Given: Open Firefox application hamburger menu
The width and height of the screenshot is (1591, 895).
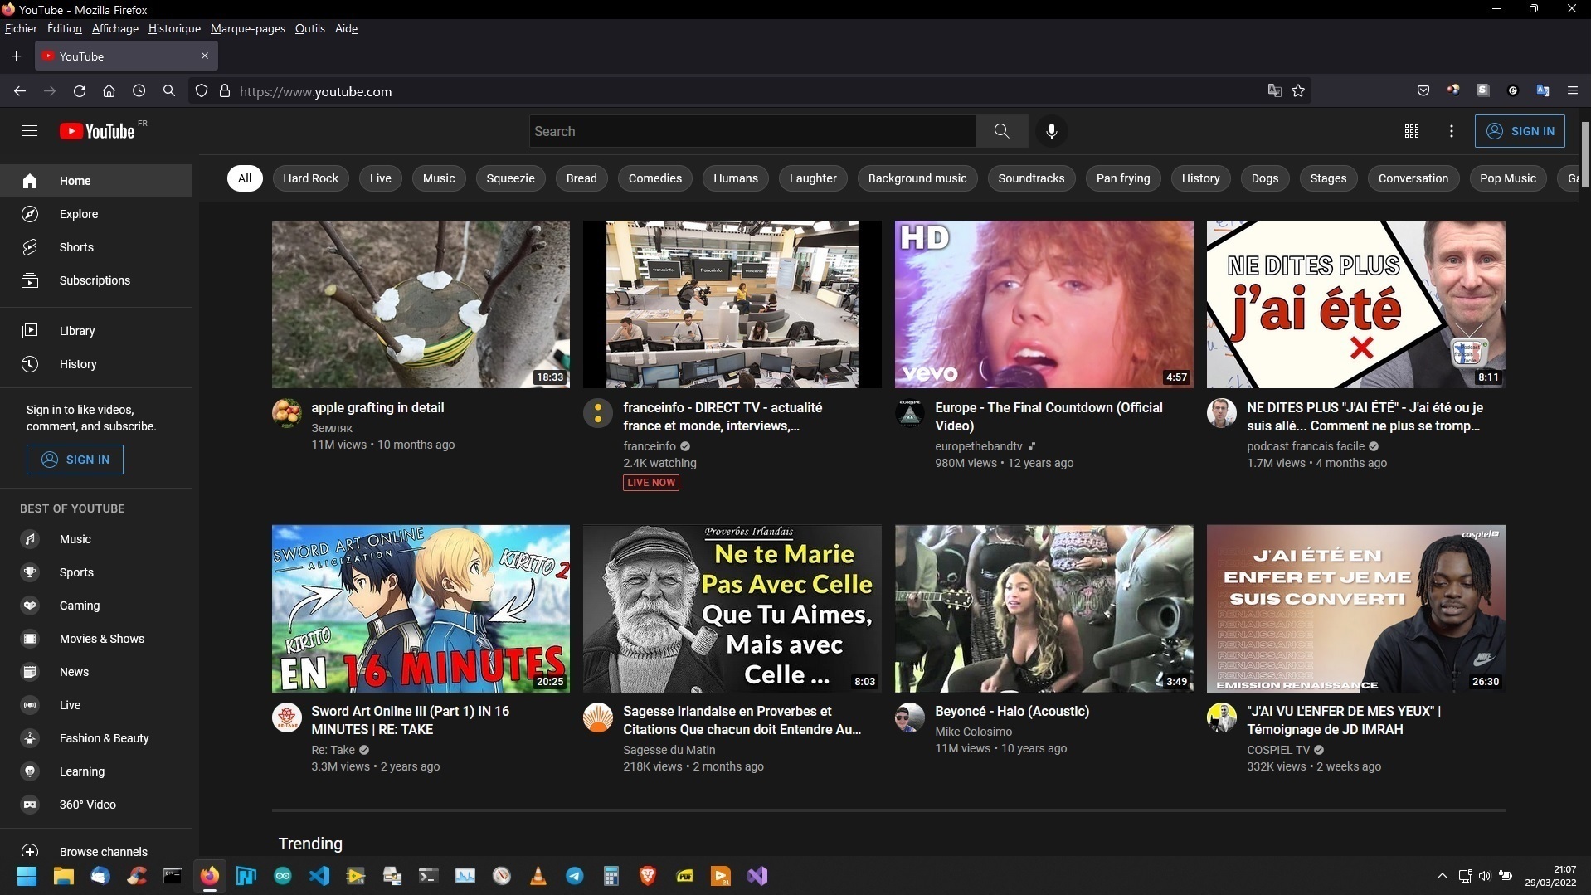Looking at the screenshot, I should (1572, 90).
